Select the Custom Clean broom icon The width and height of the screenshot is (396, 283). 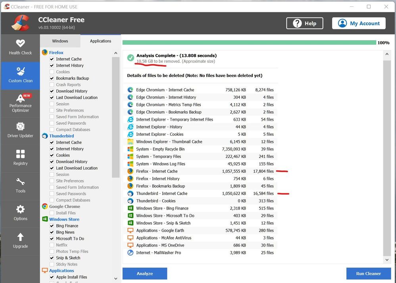[x=21, y=71]
